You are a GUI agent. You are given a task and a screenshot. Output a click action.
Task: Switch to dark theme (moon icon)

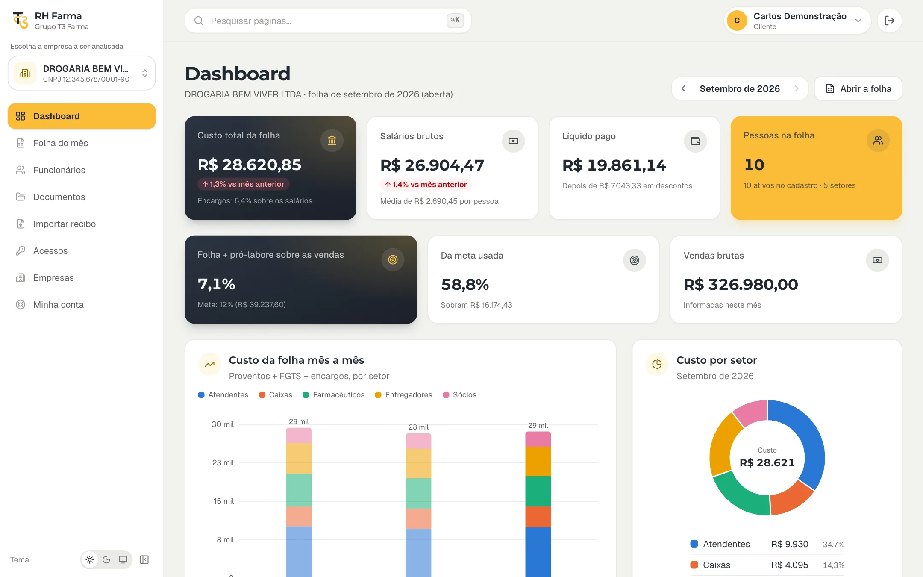point(106,559)
